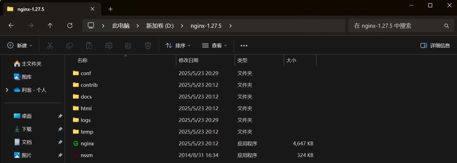Open 图片 in navigation pane
Image resolution: width=457 pixels, height=163 pixels.
tap(23, 155)
